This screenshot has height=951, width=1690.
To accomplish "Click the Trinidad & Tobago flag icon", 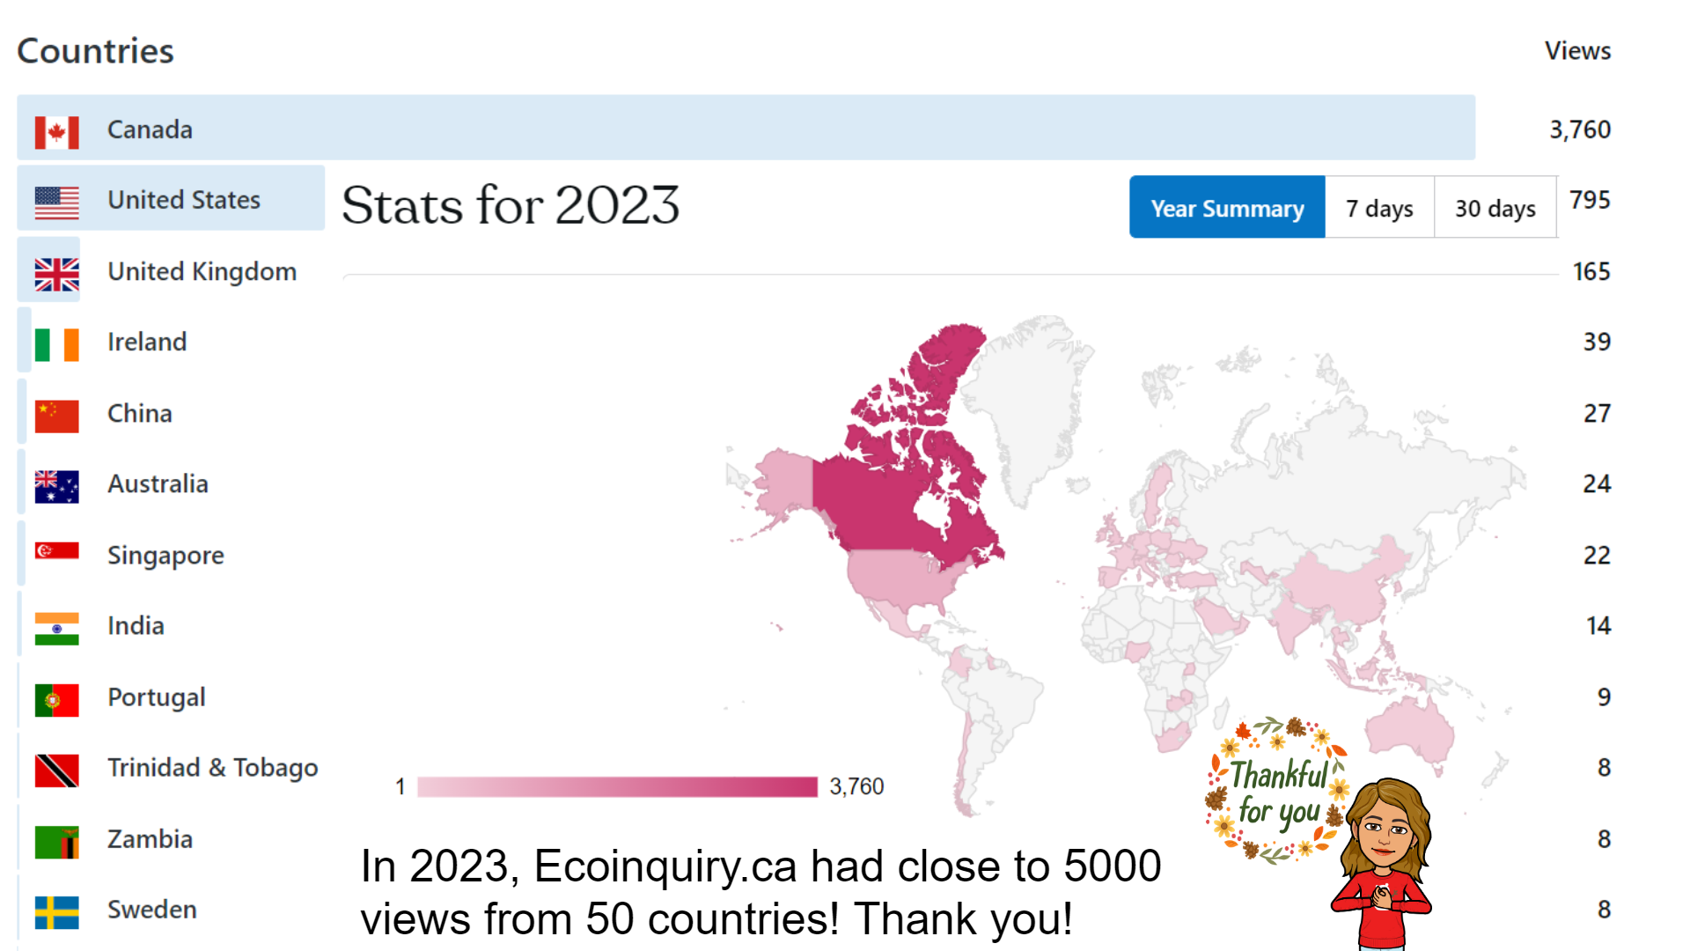I will (56, 770).
